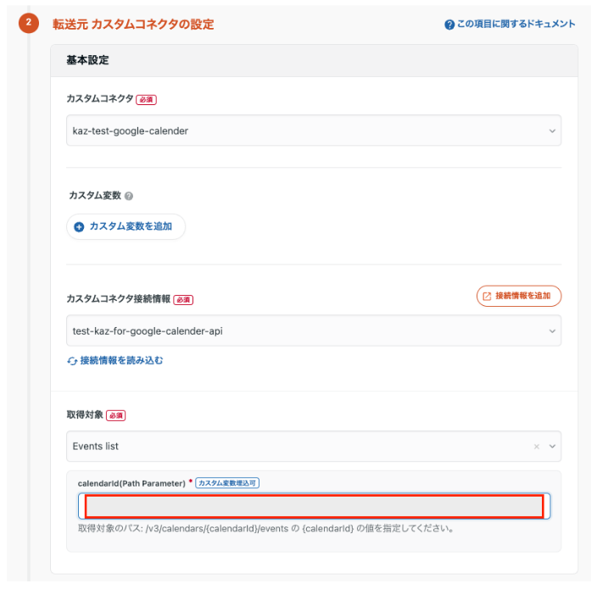
Task: Open the Events list 取得対象 dropdown
Action: 297,446
